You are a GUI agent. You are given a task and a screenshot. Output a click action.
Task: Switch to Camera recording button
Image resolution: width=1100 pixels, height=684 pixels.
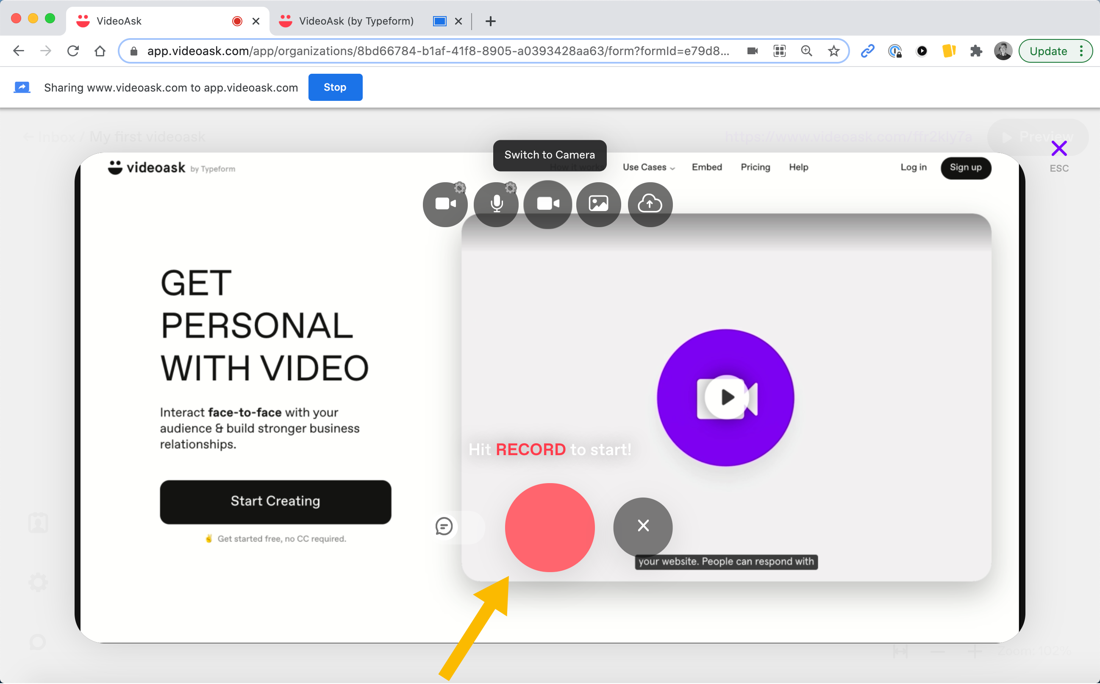[547, 204]
